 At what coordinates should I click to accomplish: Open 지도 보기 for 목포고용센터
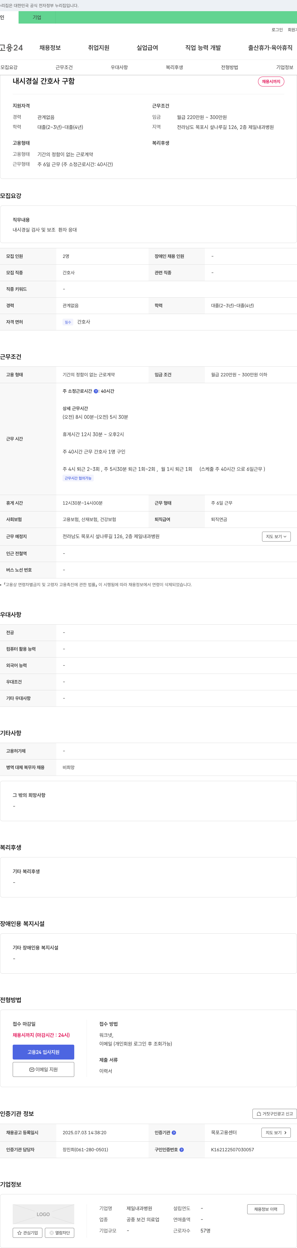tap(276, 1133)
